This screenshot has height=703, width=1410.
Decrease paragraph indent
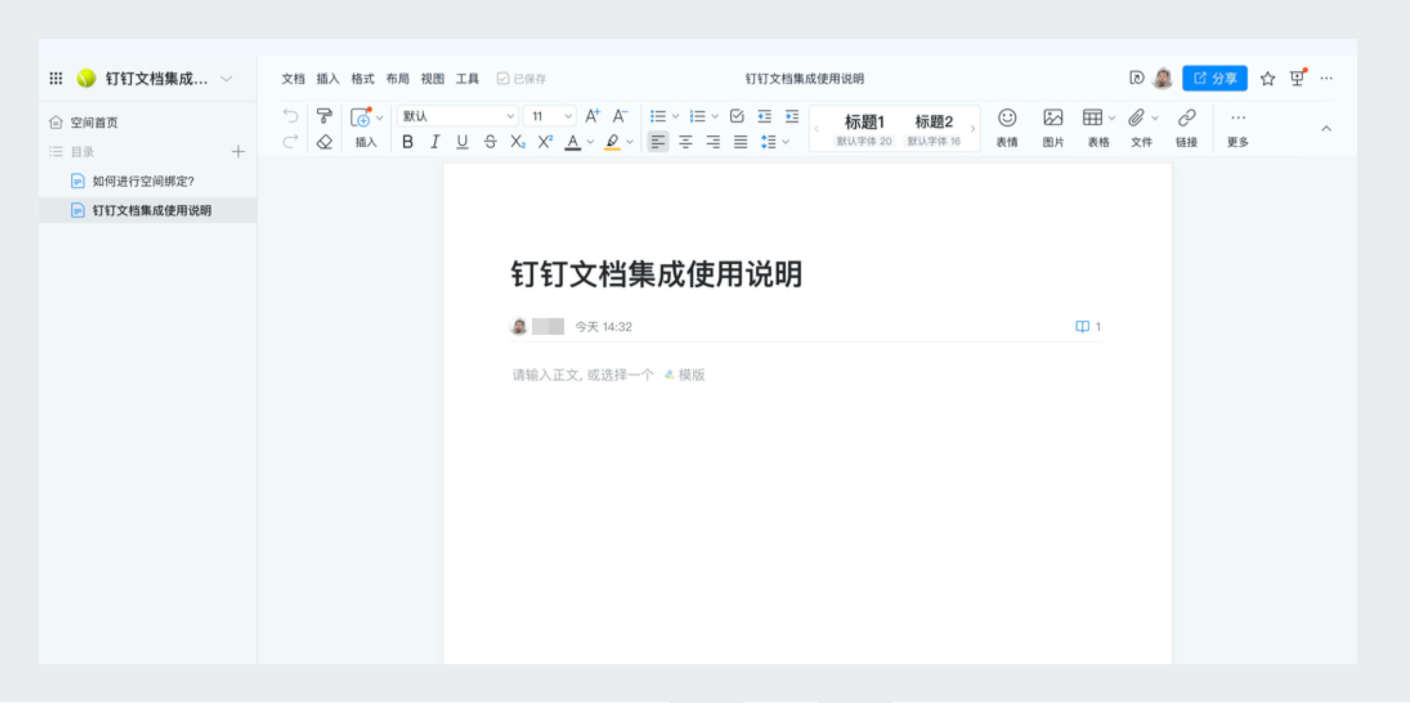pos(765,116)
